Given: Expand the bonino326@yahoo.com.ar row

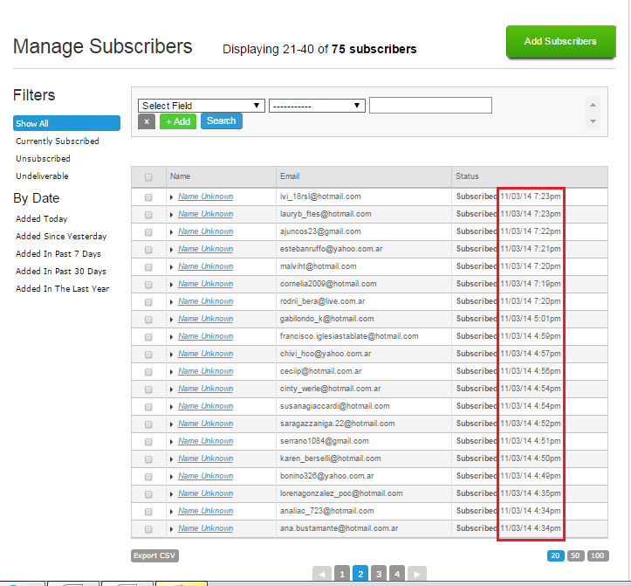Looking at the screenshot, I should pyautogui.click(x=171, y=477).
